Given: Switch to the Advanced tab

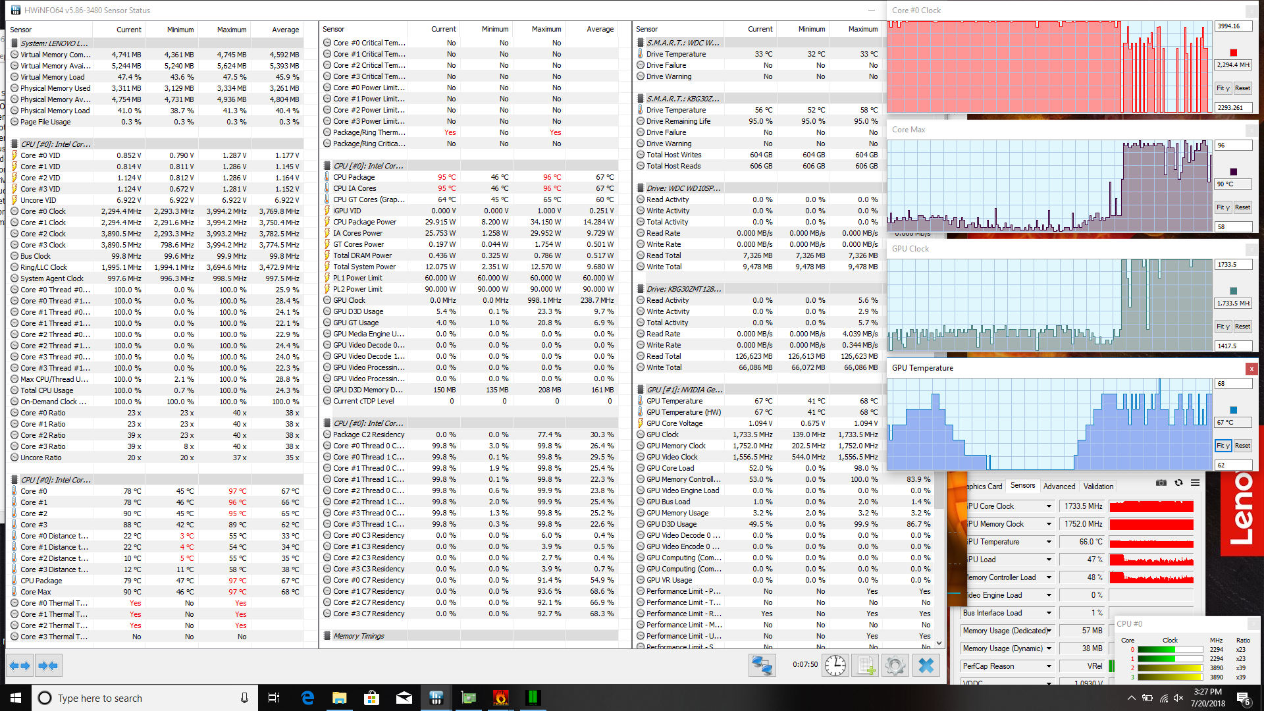Looking at the screenshot, I should [x=1059, y=487].
